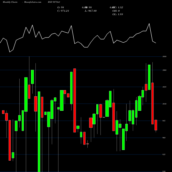This screenshot has height=172, width=172.
Task: Click the 'BSE 937341' symbol text
Action: point(54,2)
